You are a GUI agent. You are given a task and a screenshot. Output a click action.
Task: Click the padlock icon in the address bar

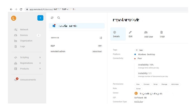pyautogui.click(x=27, y=9)
